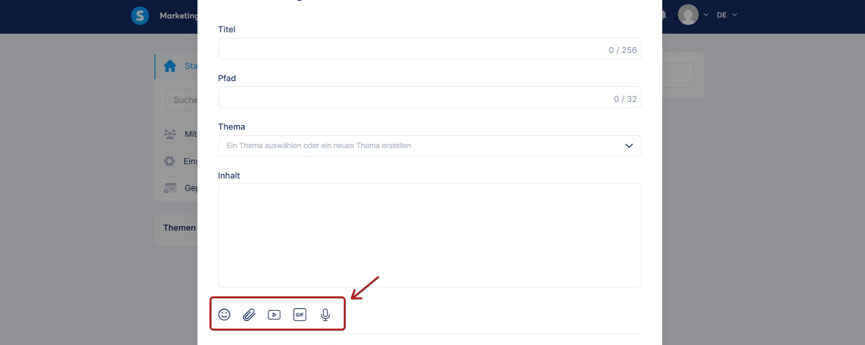
Task: Open the DE language dropdown
Action: pyautogui.click(x=727, y=15)
